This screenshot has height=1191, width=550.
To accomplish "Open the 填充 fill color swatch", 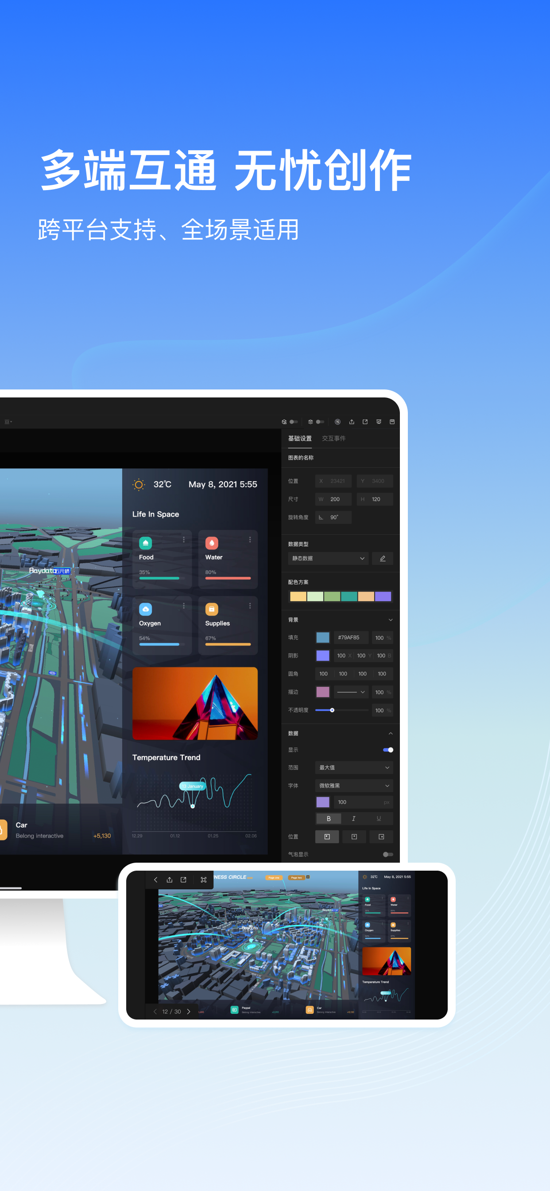I will [323, 637].
